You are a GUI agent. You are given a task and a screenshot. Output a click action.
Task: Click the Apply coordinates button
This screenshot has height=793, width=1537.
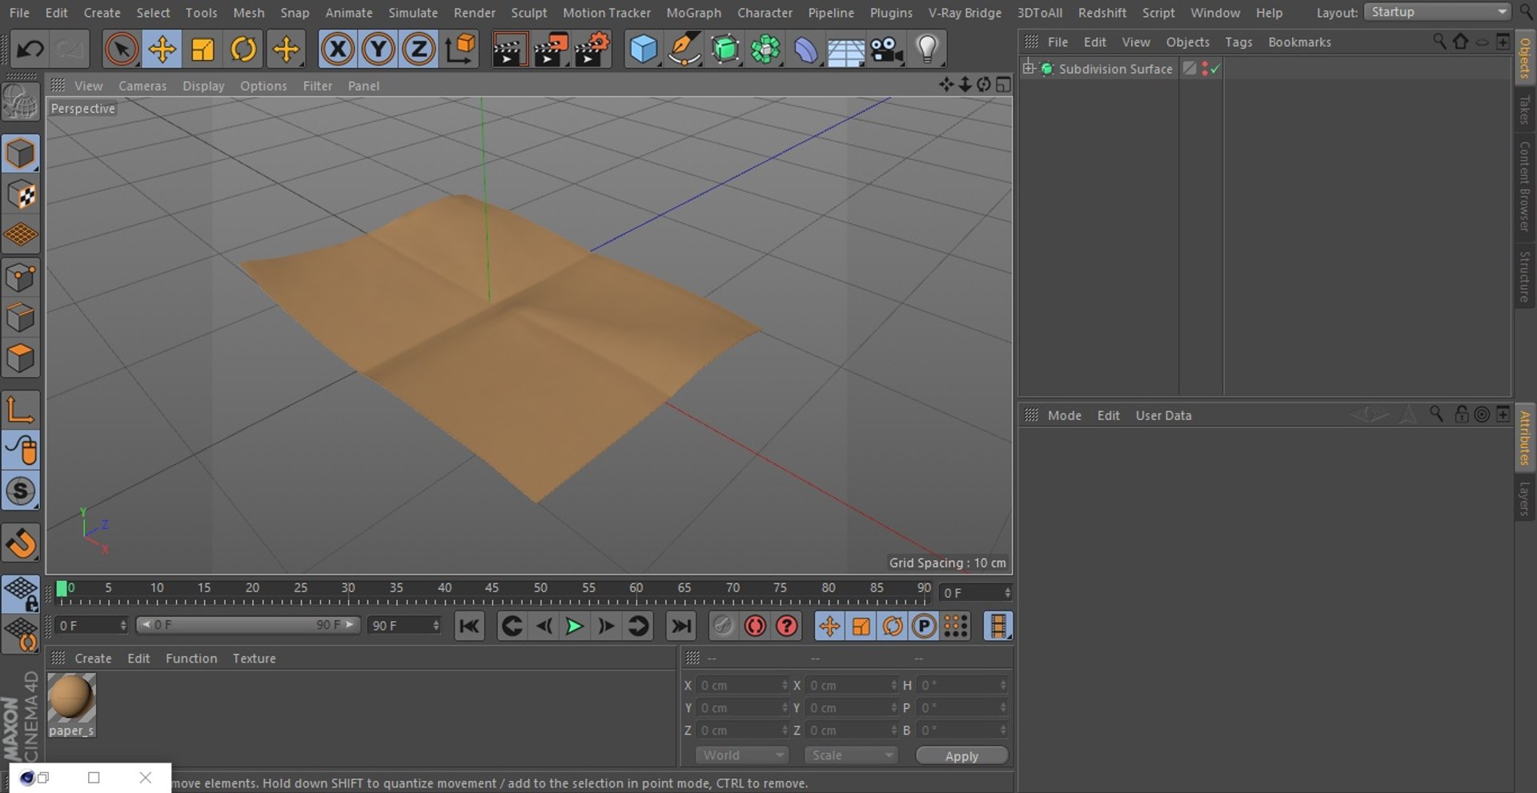coord(961,756)
